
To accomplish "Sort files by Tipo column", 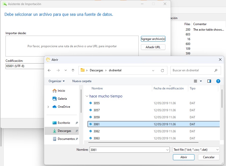I will tap(192, 88).
